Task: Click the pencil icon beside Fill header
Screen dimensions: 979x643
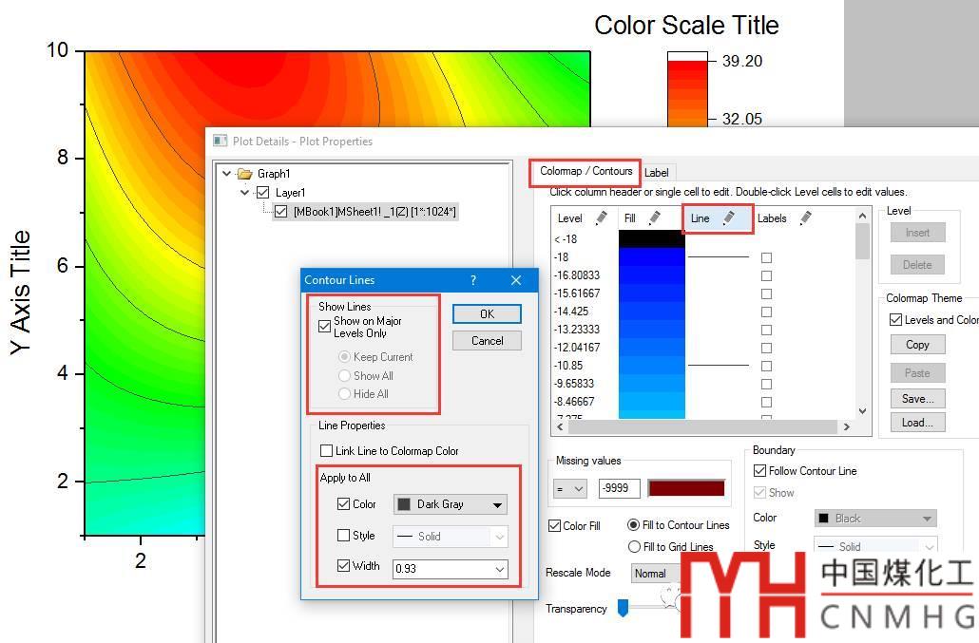Action: 654,217
